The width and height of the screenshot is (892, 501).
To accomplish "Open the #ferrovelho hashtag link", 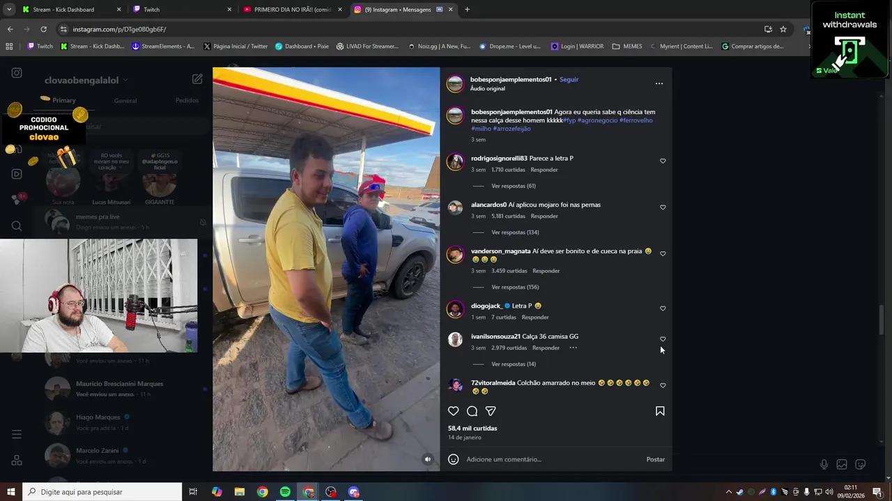I will [x=636, y=120].
